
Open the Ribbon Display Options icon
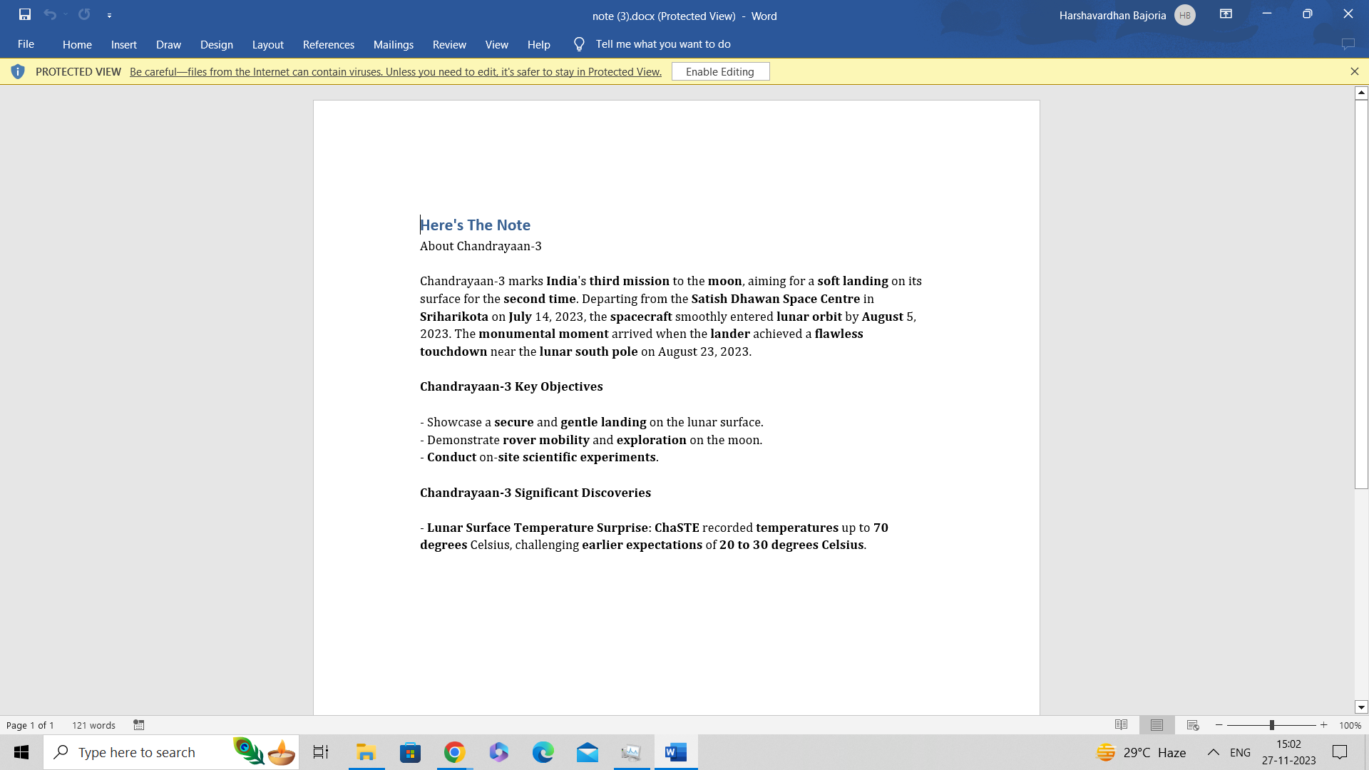[x=1226, y=14]
